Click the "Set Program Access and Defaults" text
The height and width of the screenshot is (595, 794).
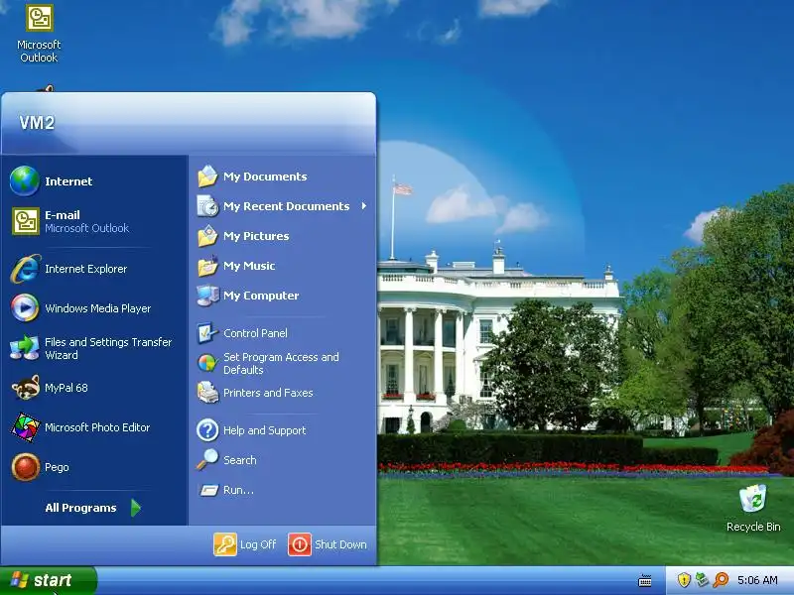(281, 363)
